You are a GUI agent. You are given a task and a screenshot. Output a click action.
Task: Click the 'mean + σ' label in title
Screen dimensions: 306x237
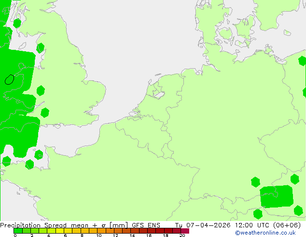coord(88,225)
